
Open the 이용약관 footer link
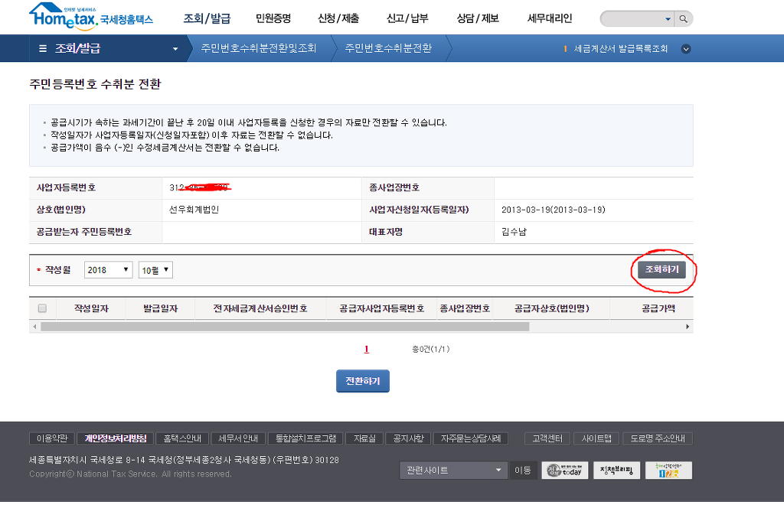[x=51, y=438]
